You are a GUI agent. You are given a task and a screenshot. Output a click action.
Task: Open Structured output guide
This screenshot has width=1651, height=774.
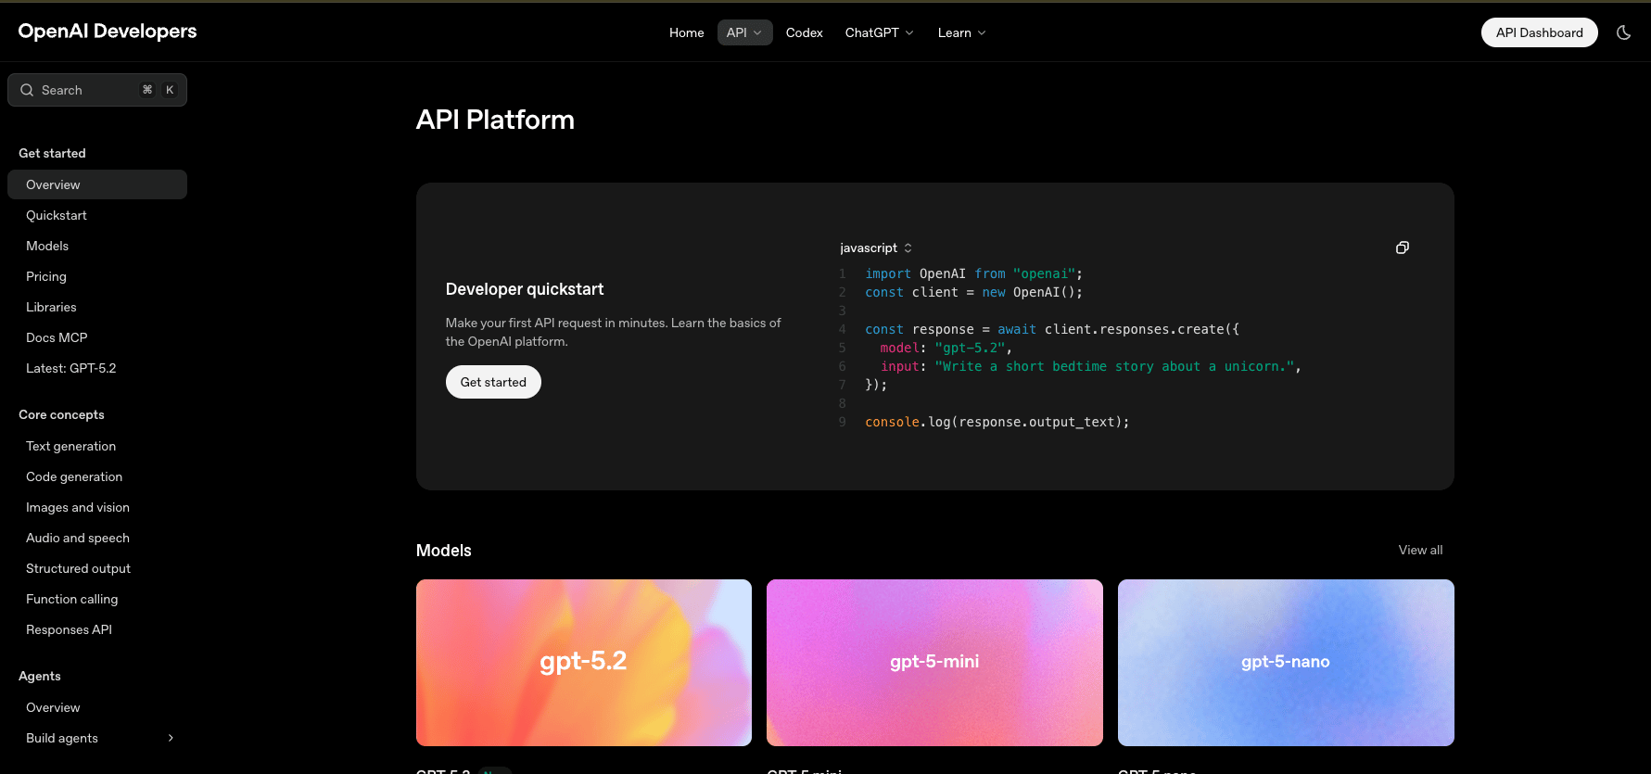pos(97,568)
